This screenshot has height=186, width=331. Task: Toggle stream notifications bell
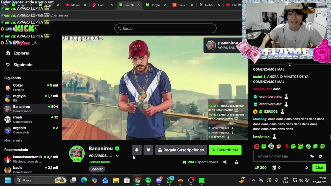pyautogui.click(x=137, y=150)
